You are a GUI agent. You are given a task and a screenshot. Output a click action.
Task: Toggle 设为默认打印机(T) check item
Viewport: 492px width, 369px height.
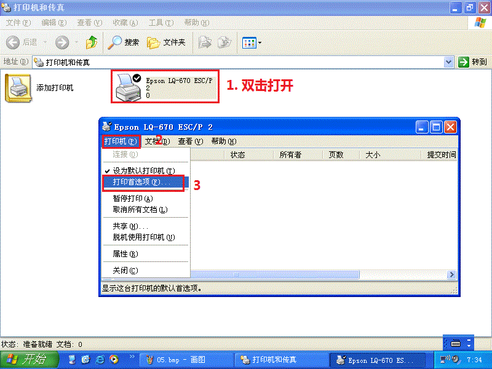[146, 171]
